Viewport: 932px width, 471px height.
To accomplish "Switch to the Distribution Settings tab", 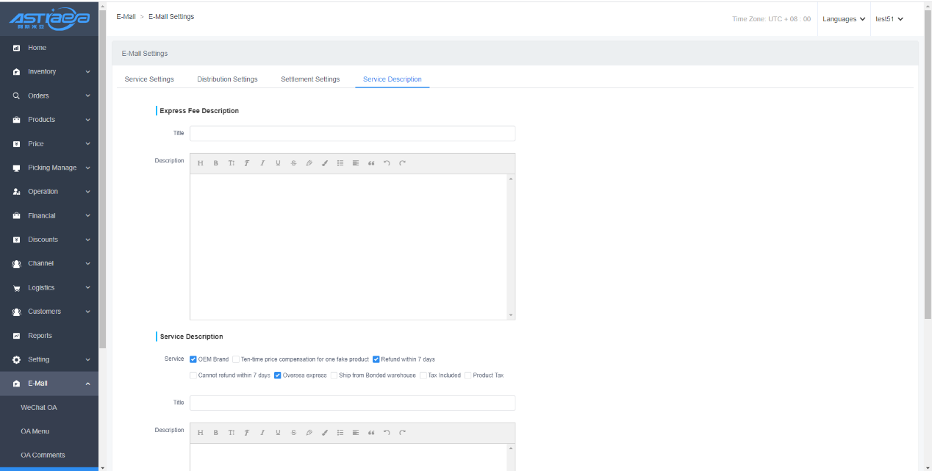I will [227, 79].
